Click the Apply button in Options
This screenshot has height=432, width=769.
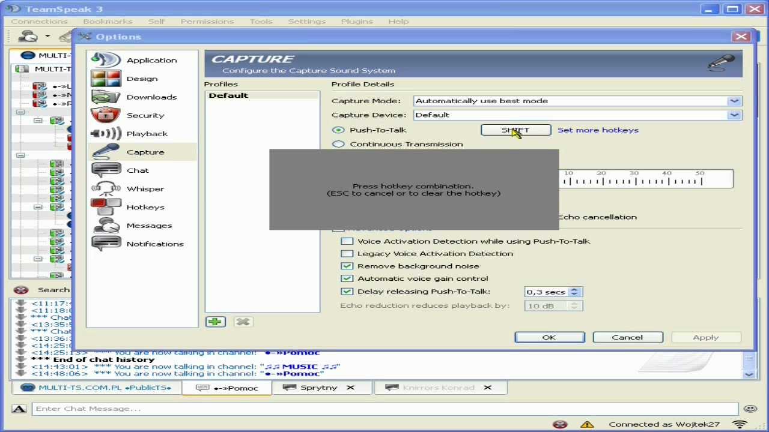[x=706, y=337]
